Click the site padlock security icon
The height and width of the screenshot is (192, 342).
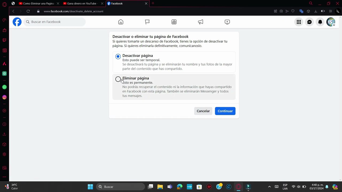point(38,11)
